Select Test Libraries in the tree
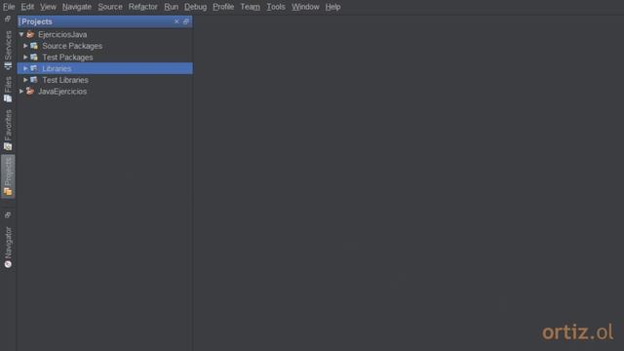The height and width of the screenshot is (351, 624). point(65,80)
